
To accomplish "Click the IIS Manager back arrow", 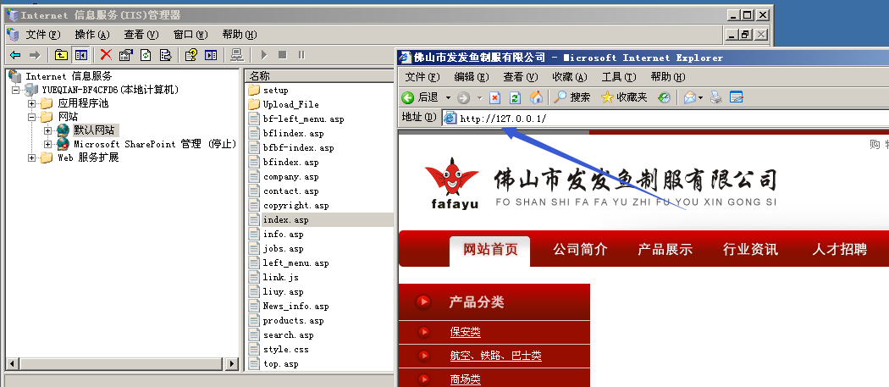I will point(15,55).
